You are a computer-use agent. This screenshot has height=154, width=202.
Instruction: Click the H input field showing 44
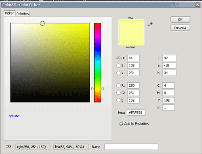[x=133, y=58]
